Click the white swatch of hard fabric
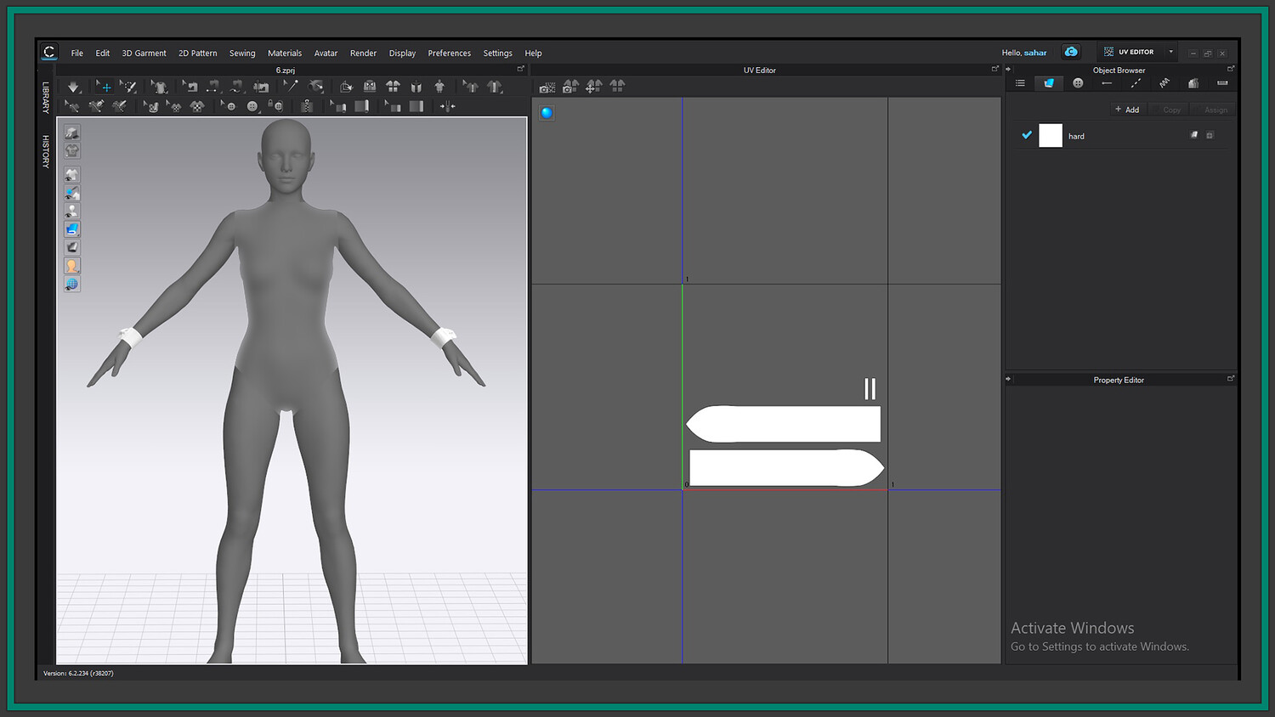 pyautogui.click(x=1051, y=136)
